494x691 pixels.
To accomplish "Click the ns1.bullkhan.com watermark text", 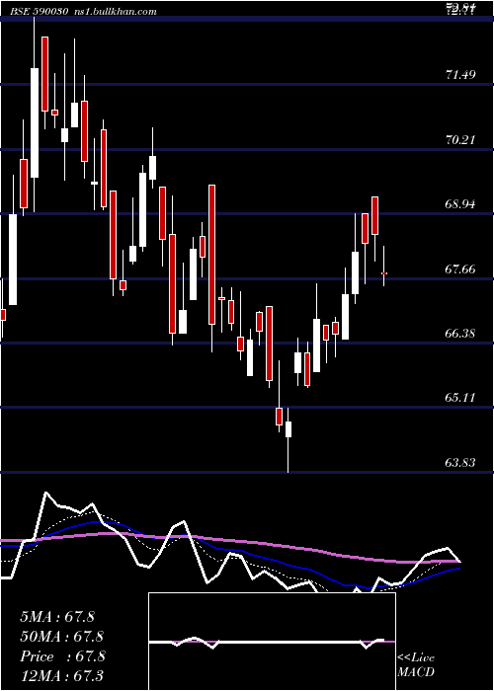I will tap(115, 11).
